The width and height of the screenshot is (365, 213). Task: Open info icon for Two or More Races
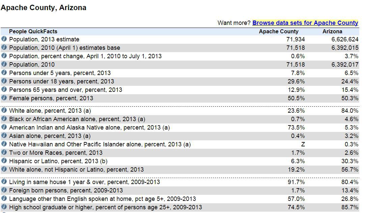pyautogui.click(x=4, y=152)
